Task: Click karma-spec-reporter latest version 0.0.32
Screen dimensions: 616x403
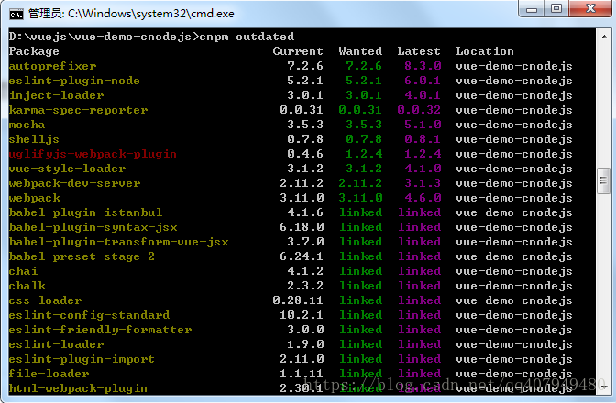Action: pyautogui.click(x=419, y=110)
